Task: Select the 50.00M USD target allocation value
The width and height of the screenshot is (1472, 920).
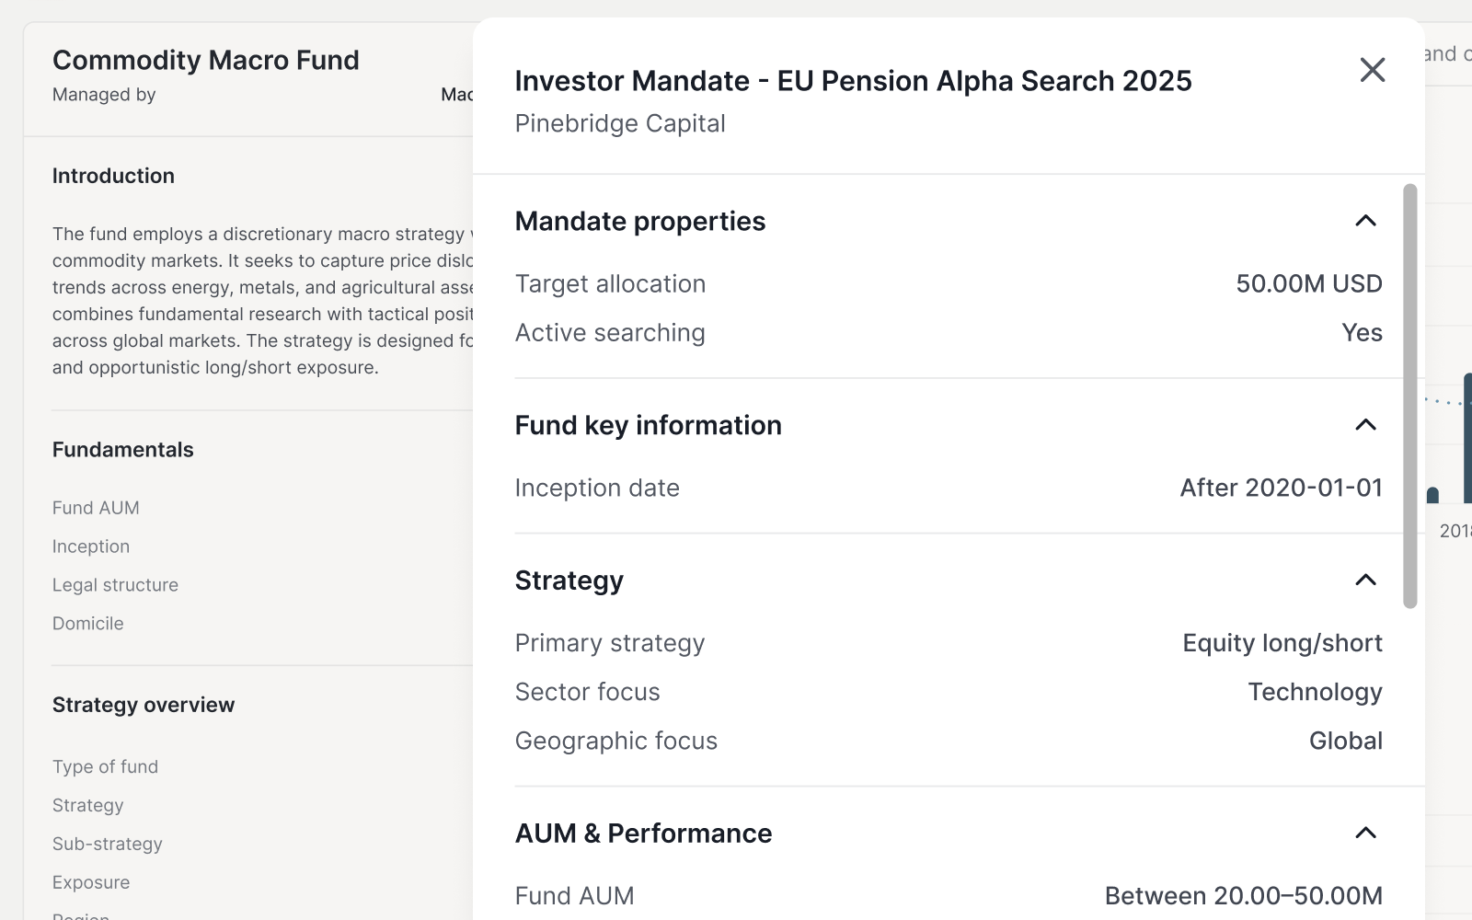Action: (1308, 283)
